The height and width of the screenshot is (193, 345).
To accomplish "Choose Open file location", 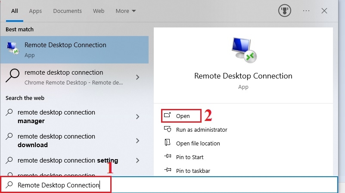I will tap(198, 144).
